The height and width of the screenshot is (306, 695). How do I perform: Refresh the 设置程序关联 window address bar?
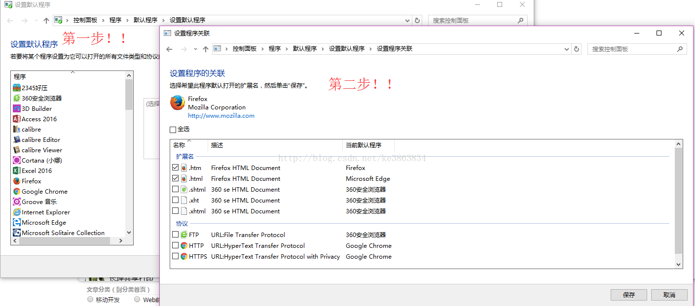pos(577,49)
